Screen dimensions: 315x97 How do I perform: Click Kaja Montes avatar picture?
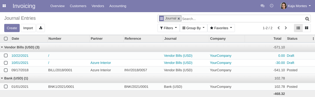pyautogui.click(x=283, y=6)
